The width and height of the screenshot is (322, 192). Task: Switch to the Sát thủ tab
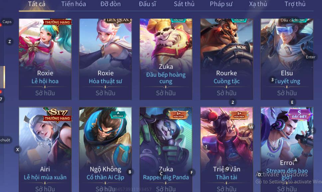184,4
